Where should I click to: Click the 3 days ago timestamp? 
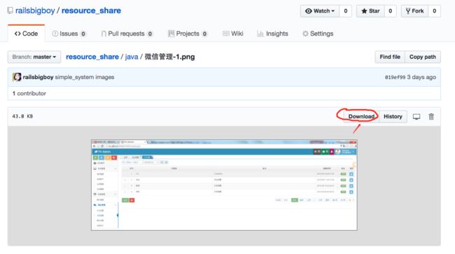[421, 77]
